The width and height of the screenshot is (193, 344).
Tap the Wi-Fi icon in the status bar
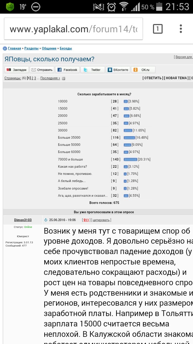click(124, 7)
